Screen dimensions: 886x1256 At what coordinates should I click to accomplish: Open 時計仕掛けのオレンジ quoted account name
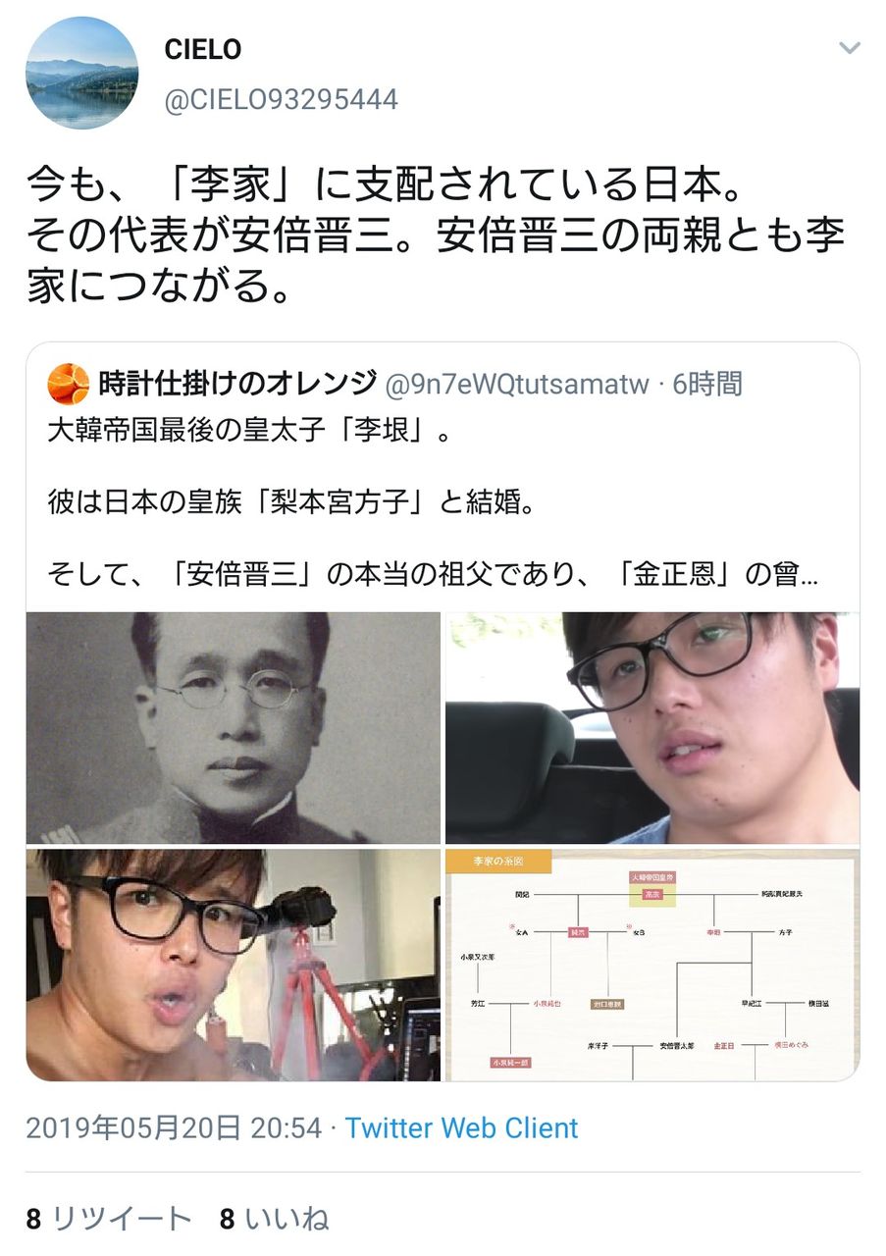(237, 384)
